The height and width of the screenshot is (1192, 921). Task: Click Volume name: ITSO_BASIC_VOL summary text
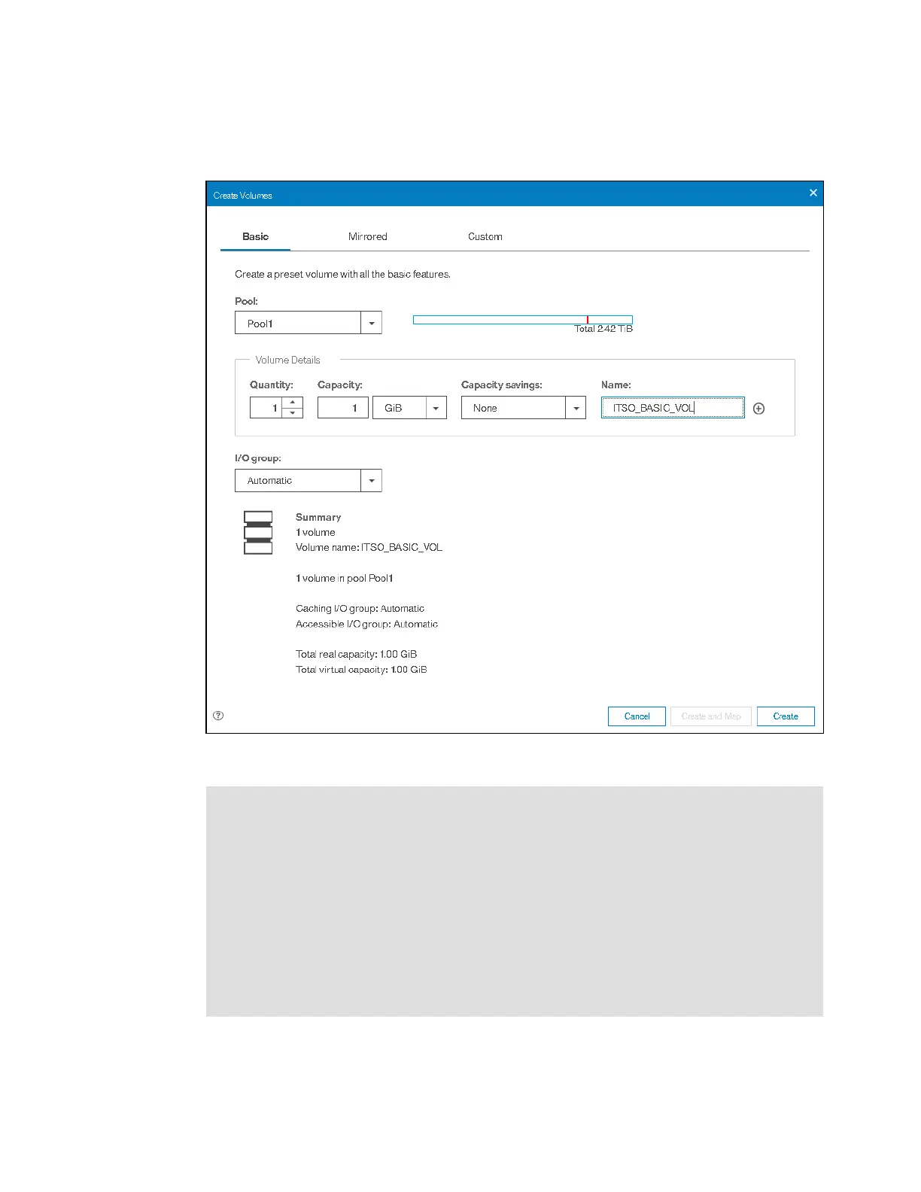pos(369,547)
